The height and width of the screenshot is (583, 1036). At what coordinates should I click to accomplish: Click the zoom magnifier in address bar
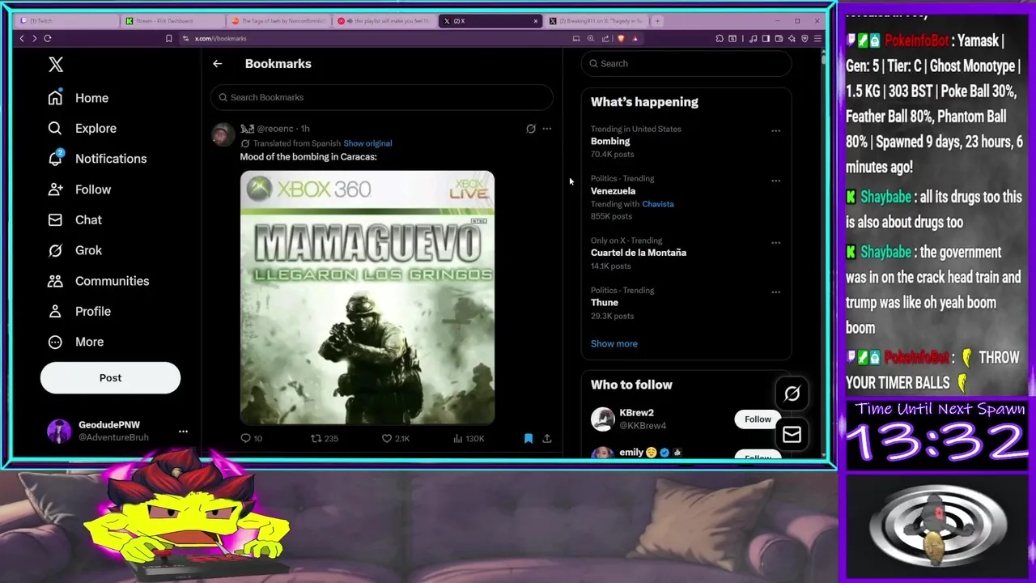click(591, 38)
